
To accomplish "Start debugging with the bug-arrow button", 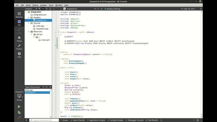I will pos(19,113).
